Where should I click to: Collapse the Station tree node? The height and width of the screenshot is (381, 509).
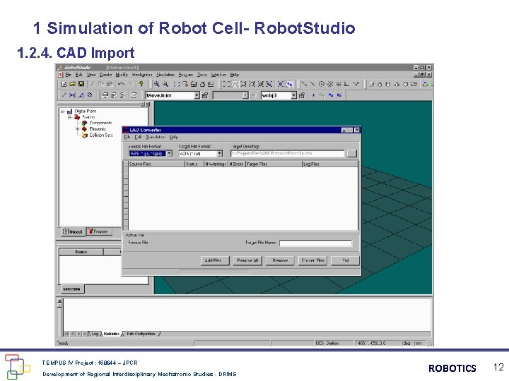tap(69, 117)
